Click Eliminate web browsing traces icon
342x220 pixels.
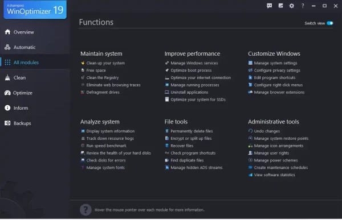point(83,85)
